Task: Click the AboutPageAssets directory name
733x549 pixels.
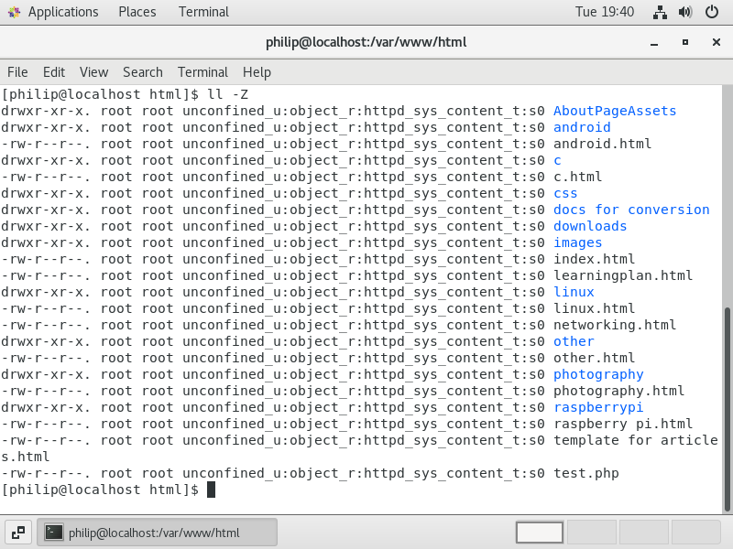Action: 615,111
